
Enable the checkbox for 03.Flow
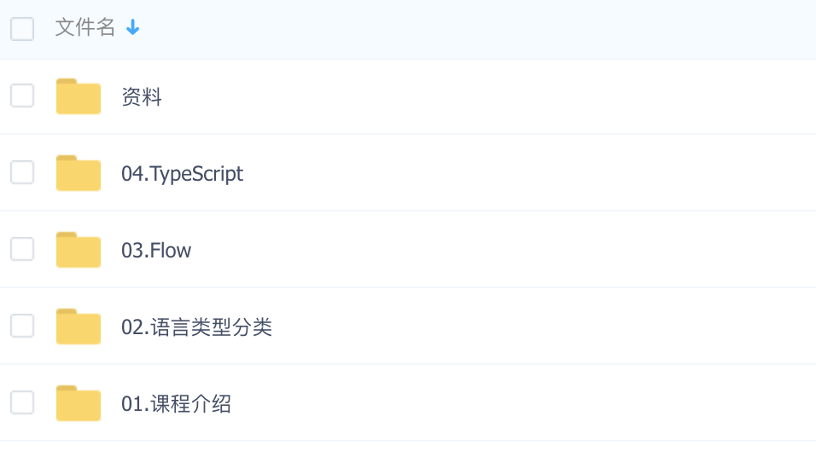(x=22, y=249)
